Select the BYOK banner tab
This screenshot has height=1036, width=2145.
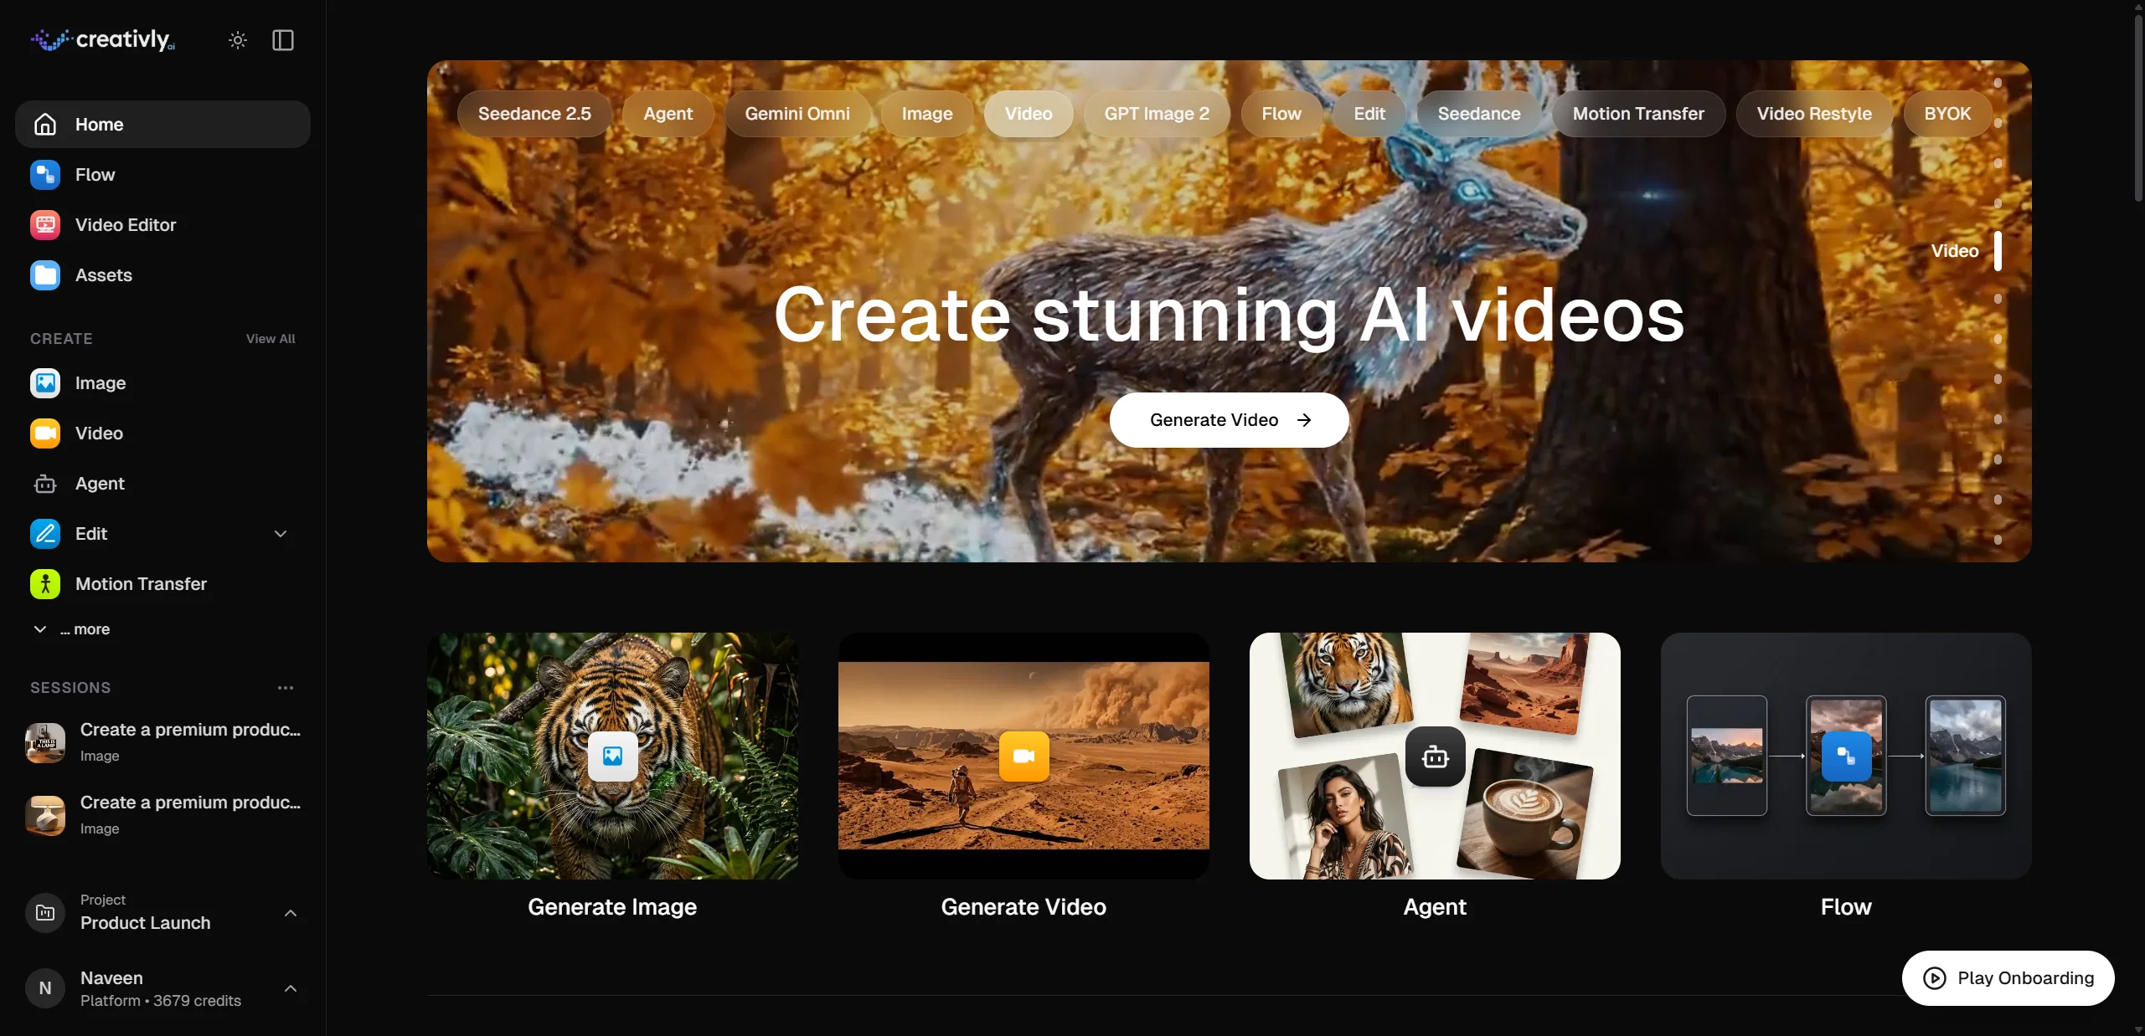[x=1947, y=113]
